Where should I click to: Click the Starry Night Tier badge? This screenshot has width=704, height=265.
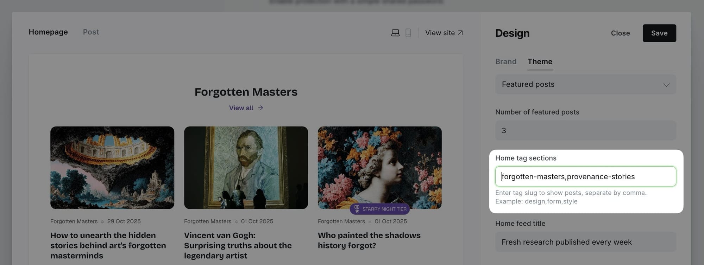380,209
